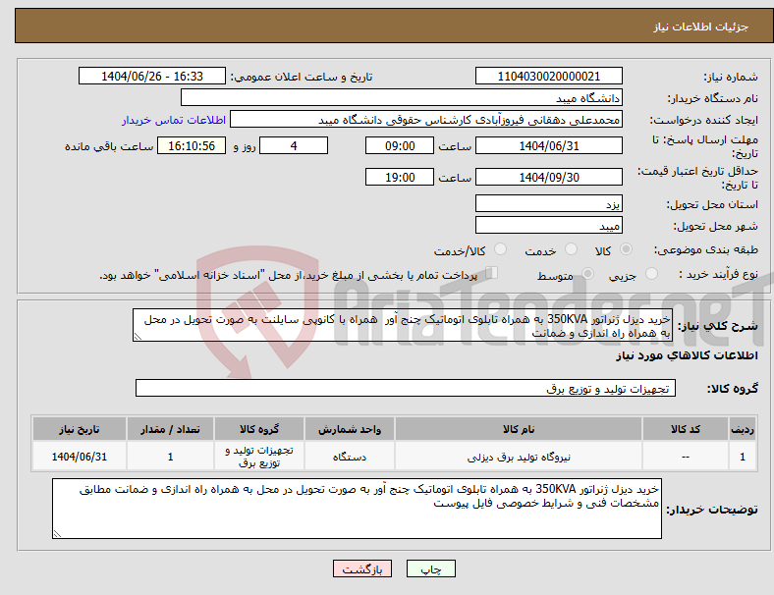This screenshot has height=595, width=774.
Task: Click the ردیف column header
Action: click(x=742, y=429)
